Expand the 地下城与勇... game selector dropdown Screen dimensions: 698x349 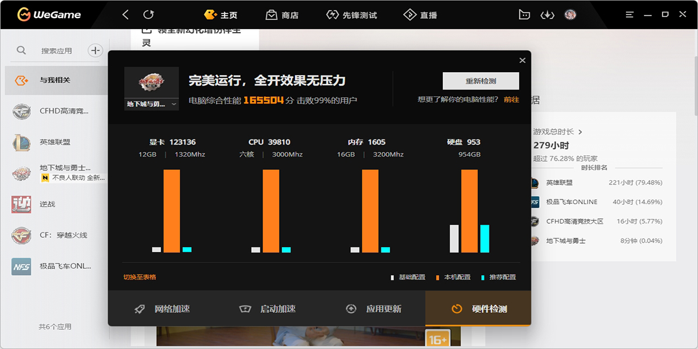click(x=152, y=104)
